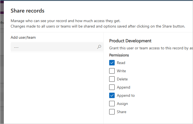The width and height of the screenshot is (193, 124).
Task: Click the 'Add user/team' field label
Action: point(23,37)
